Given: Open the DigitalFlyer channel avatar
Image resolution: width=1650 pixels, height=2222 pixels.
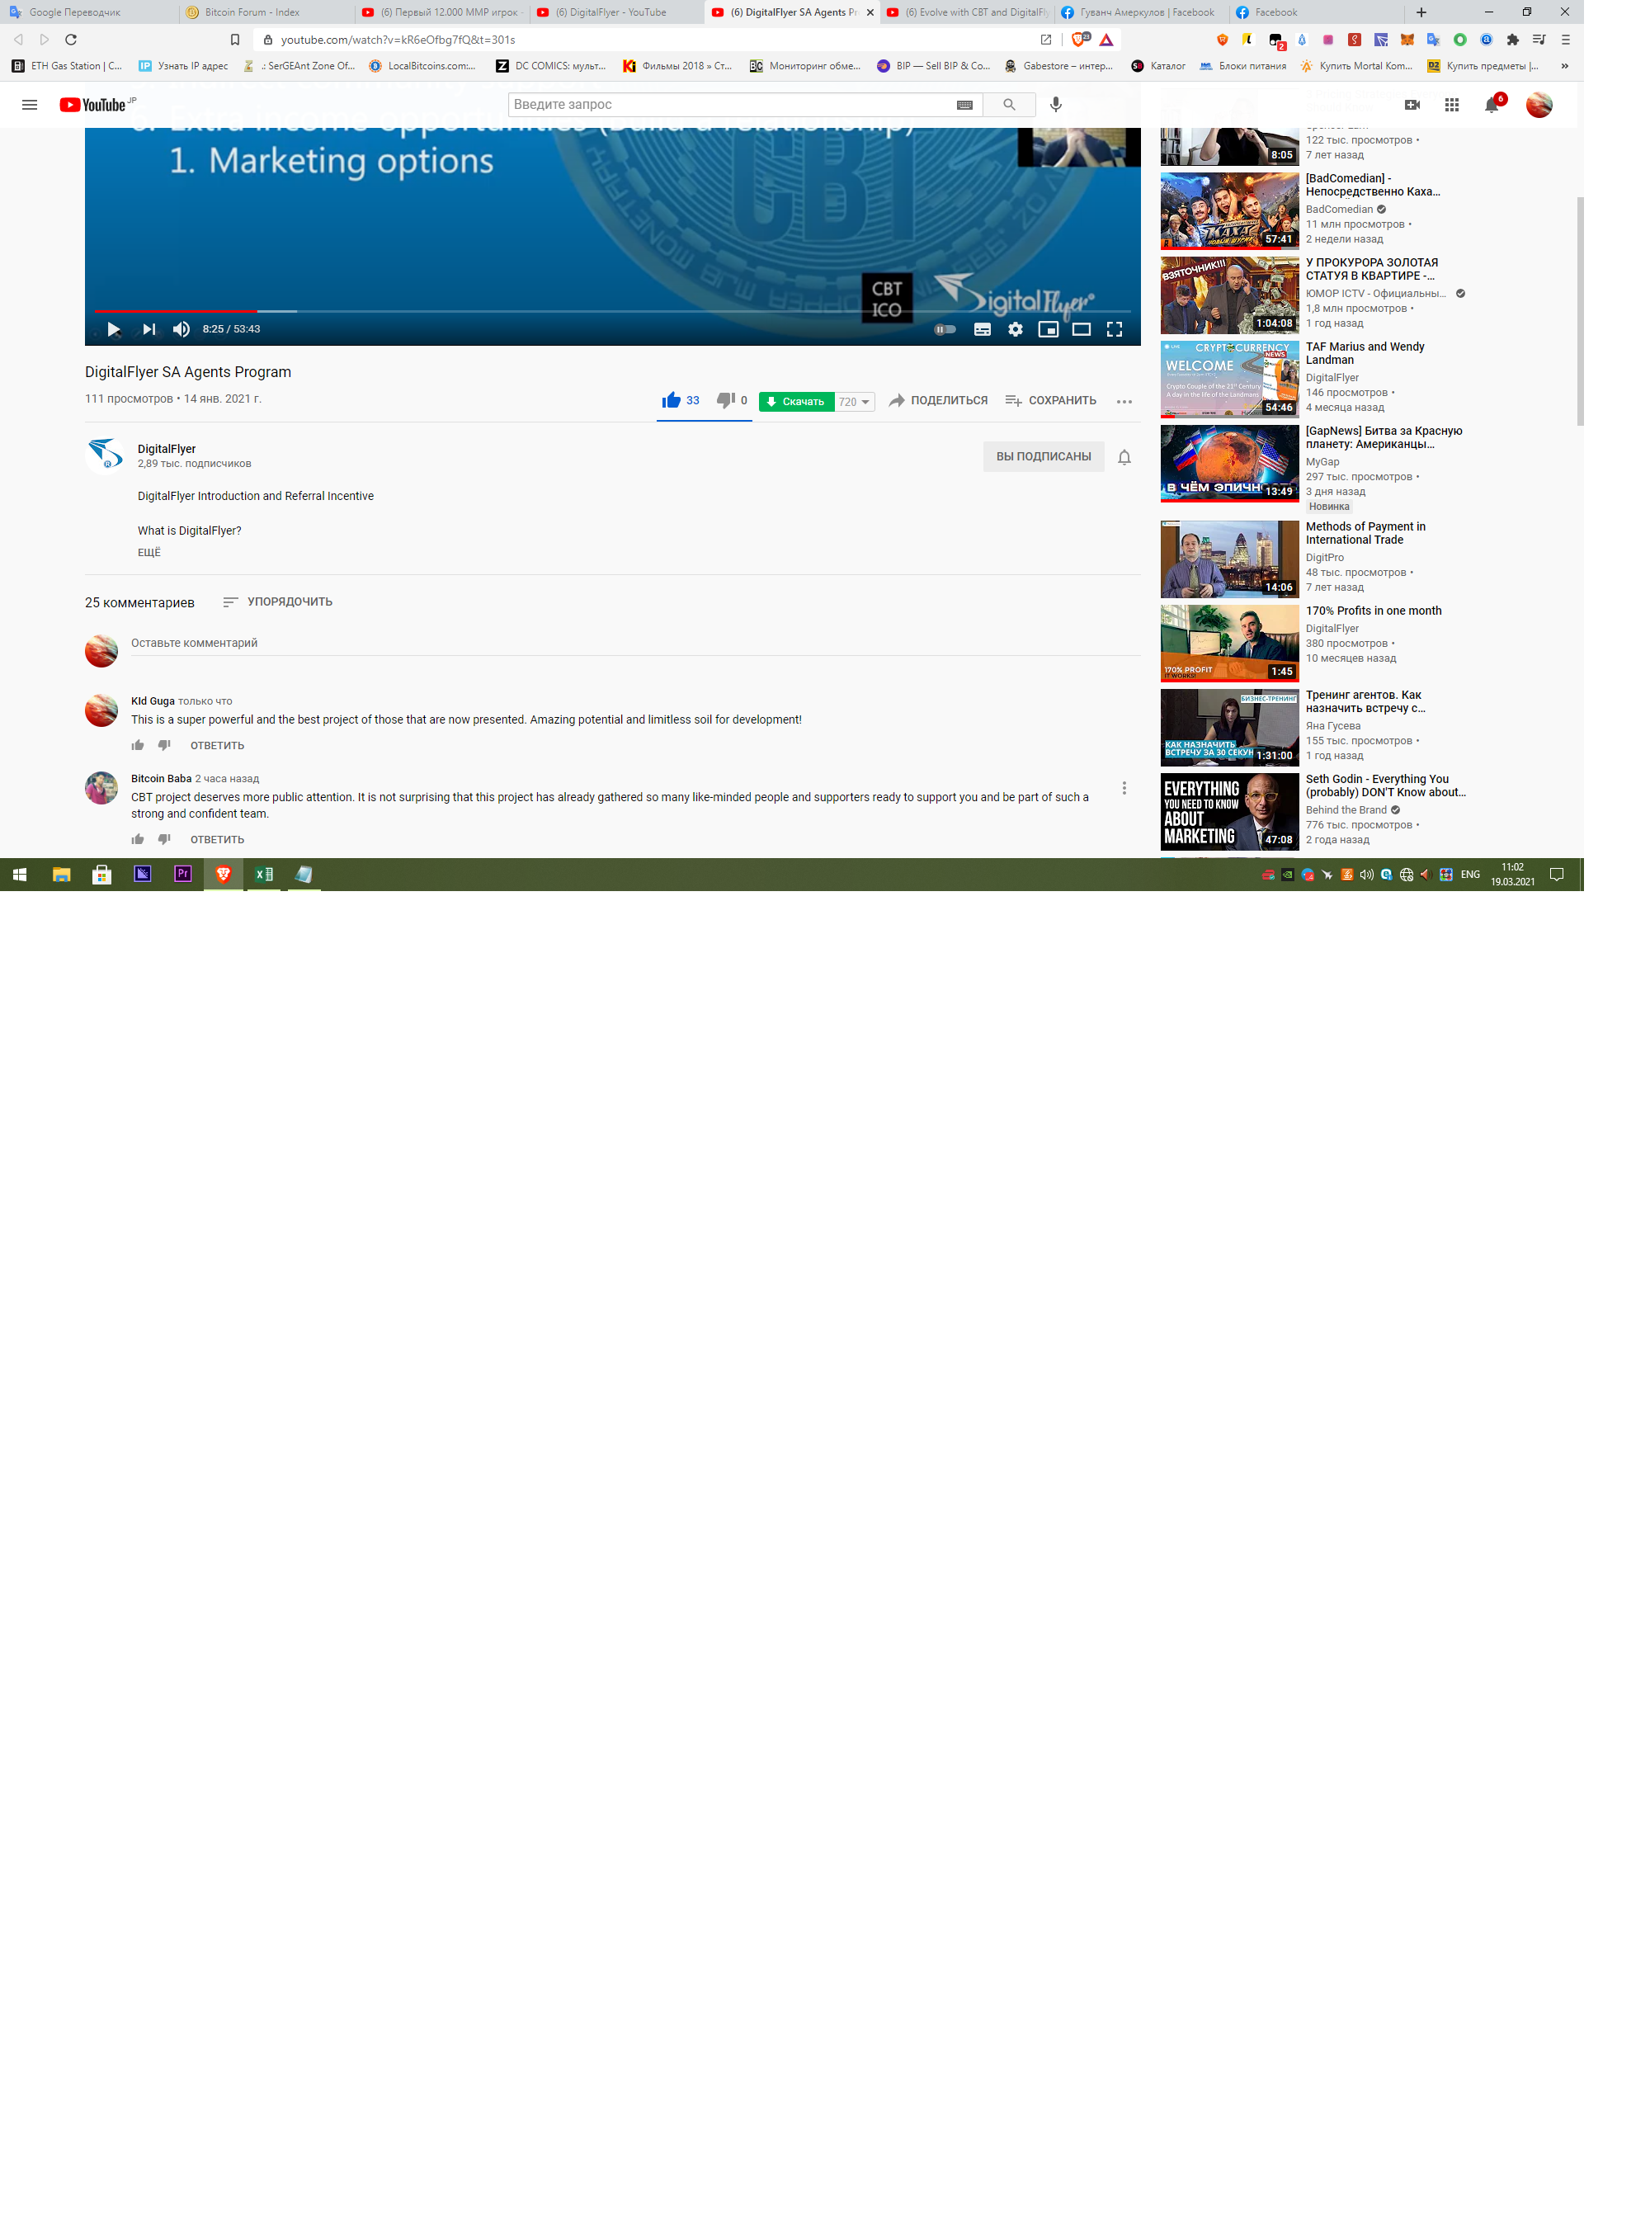Looking at the screenshot, I should pos(105,455).
